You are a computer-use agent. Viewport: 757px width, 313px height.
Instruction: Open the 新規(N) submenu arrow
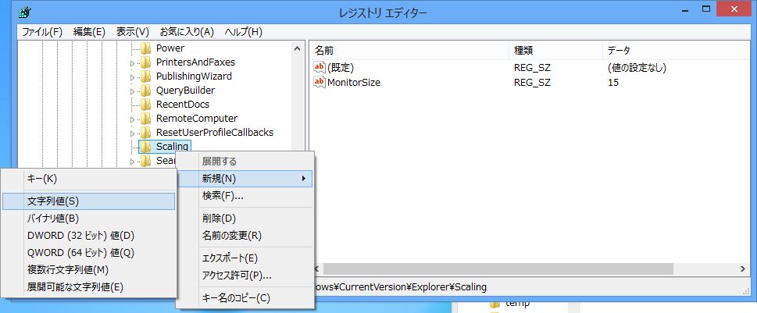click(304, 179)
